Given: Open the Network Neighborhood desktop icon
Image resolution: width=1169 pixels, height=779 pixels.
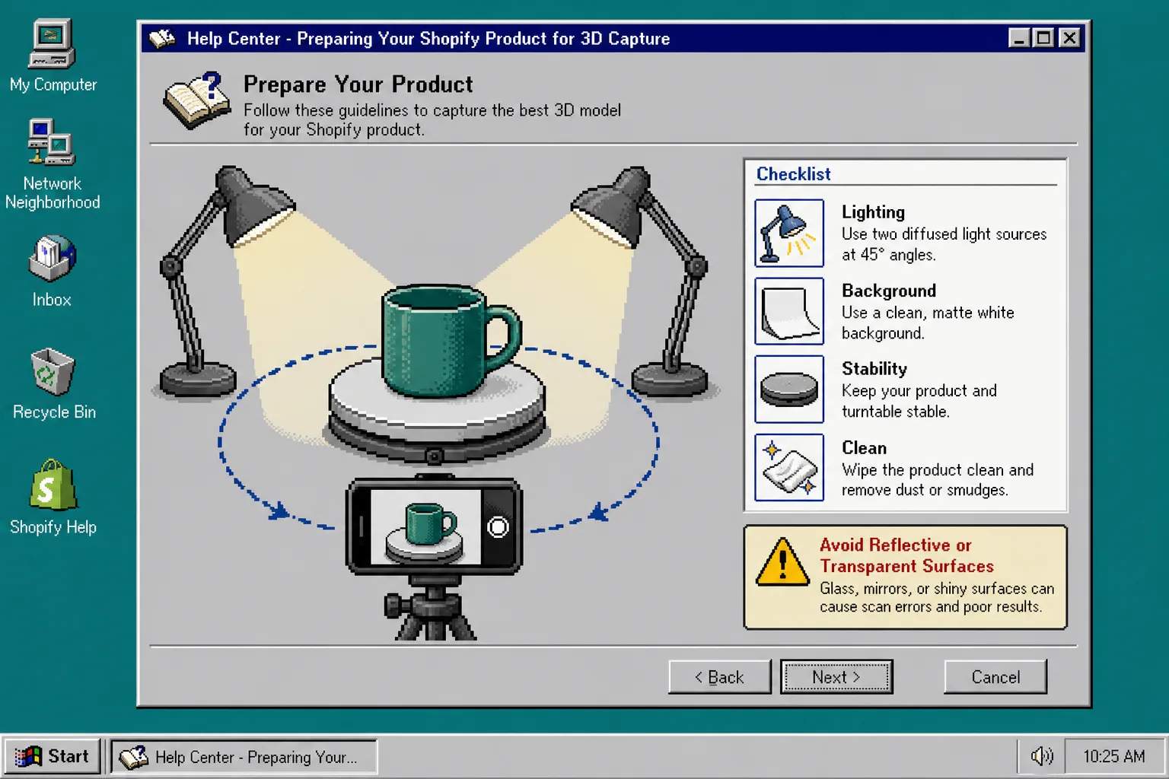Looking at the screenshot, I should click(x=52, y=164).
